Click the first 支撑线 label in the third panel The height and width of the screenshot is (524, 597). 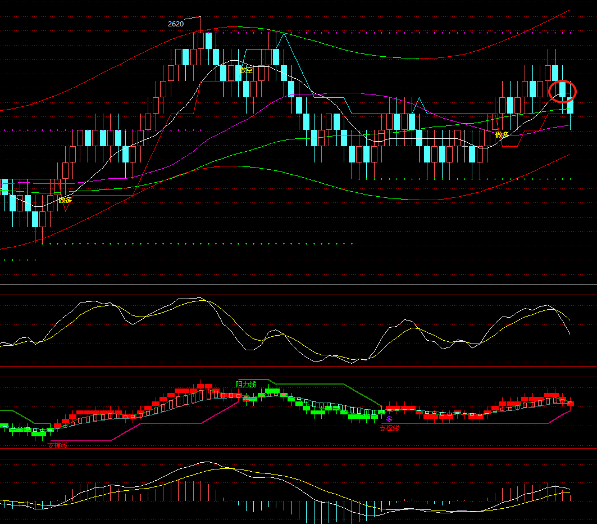tap(57, 445)
